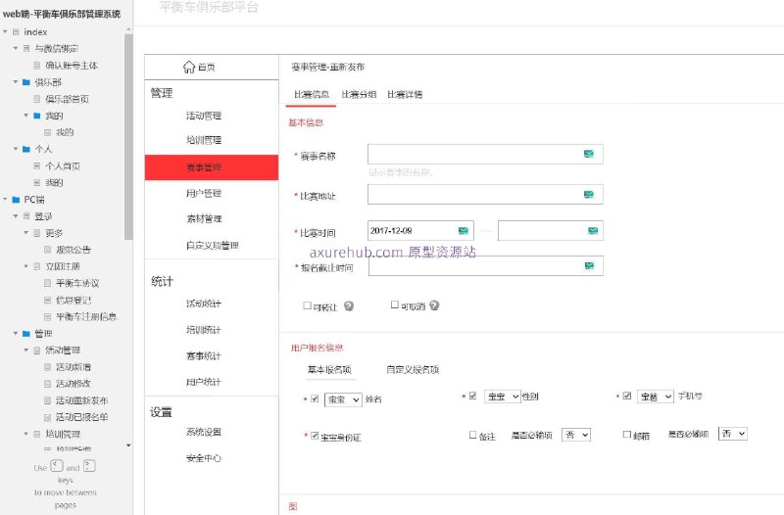Viewport: 784px width, 515px height.
Task: Tick the 可取消 checkbox
Action: click(x=395, y=304)
